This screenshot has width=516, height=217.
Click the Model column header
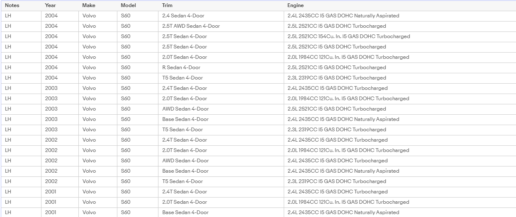128,5
